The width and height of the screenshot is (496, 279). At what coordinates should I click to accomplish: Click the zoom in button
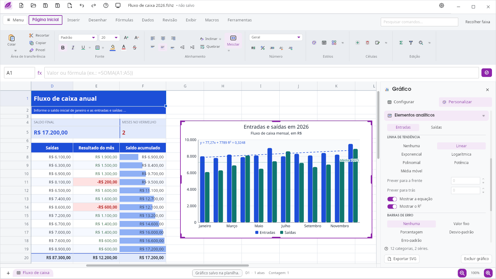[488, 273]
